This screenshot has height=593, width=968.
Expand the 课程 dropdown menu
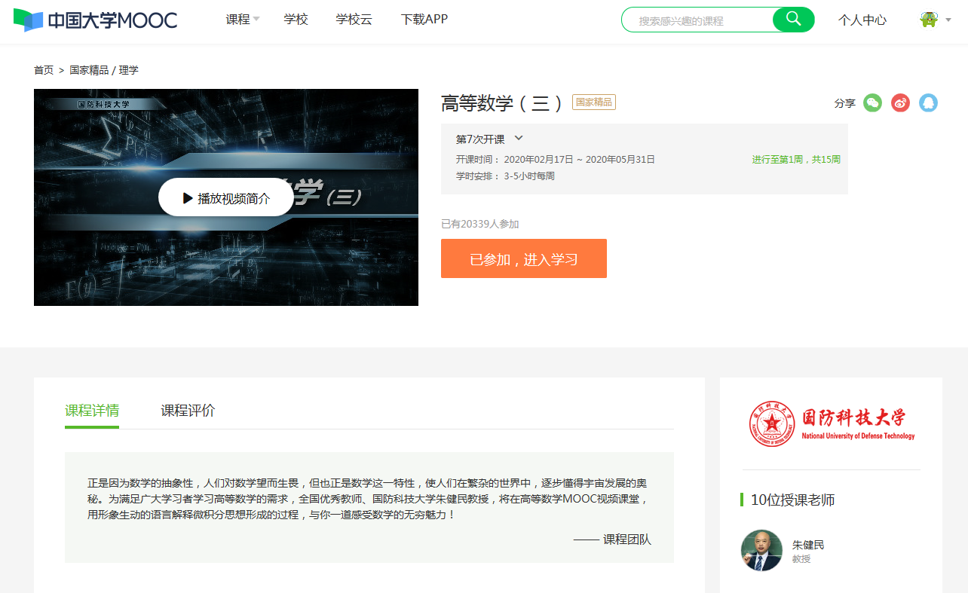[x=242, y=20]
